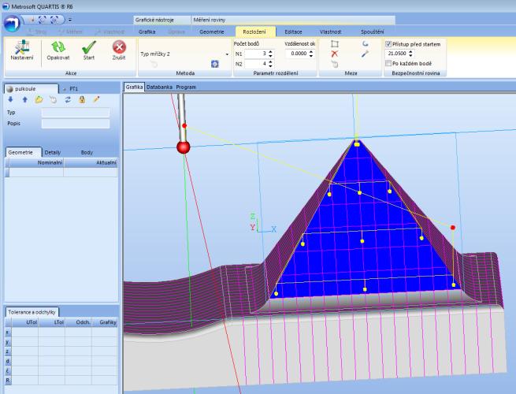Switch to the Program view tab
The image size is (516, 394).
click(x=186, y=87)
